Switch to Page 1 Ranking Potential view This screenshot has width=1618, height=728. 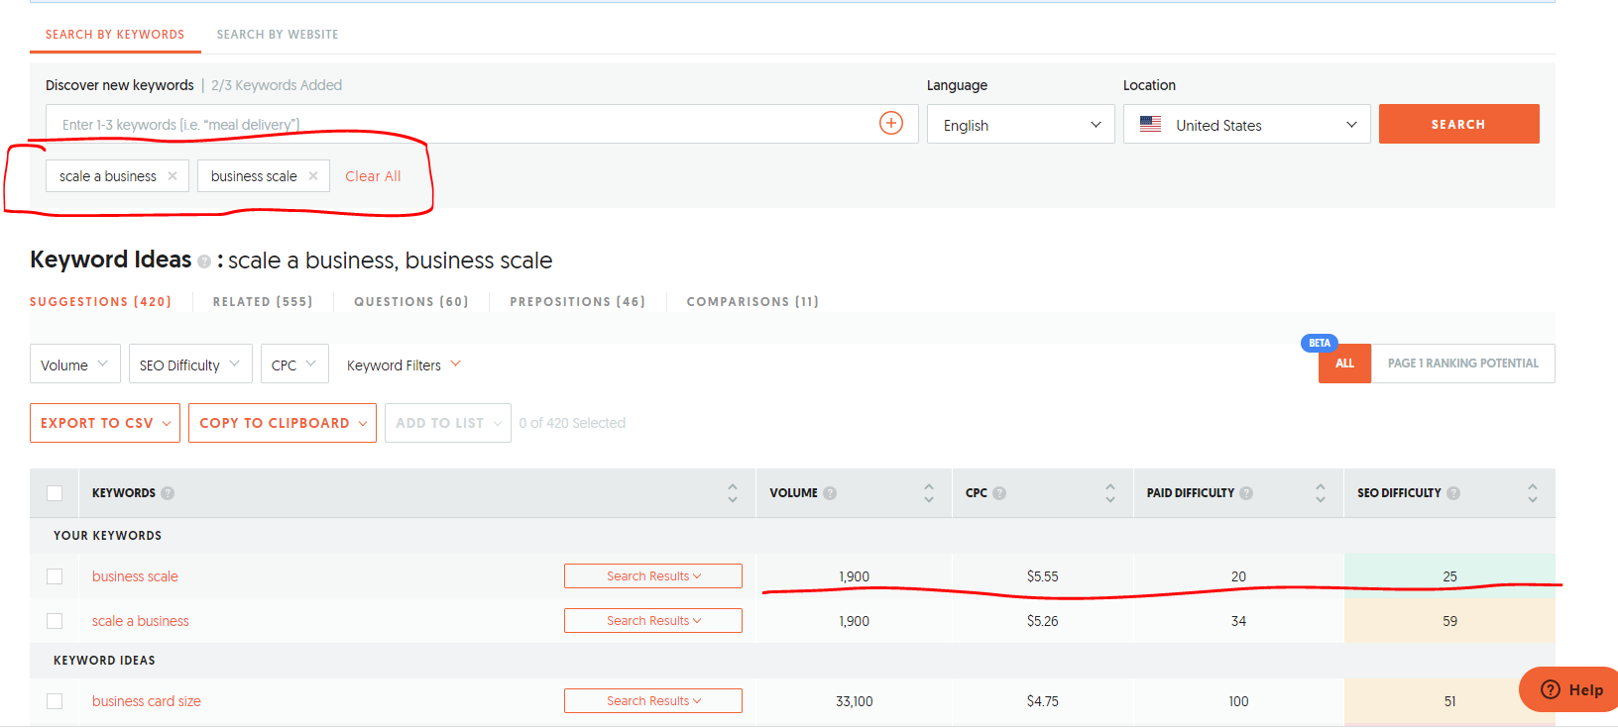tap(1462, 364)
